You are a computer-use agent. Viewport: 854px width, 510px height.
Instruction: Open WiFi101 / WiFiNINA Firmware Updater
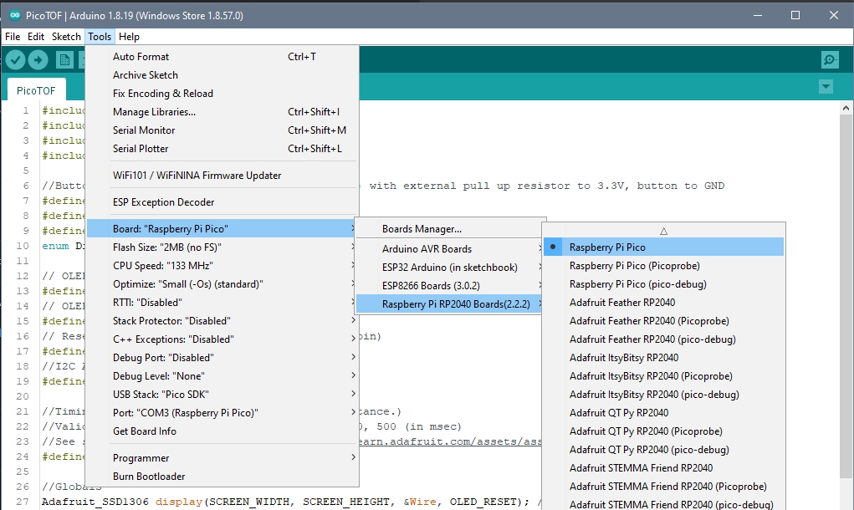(x=222, y=176)
